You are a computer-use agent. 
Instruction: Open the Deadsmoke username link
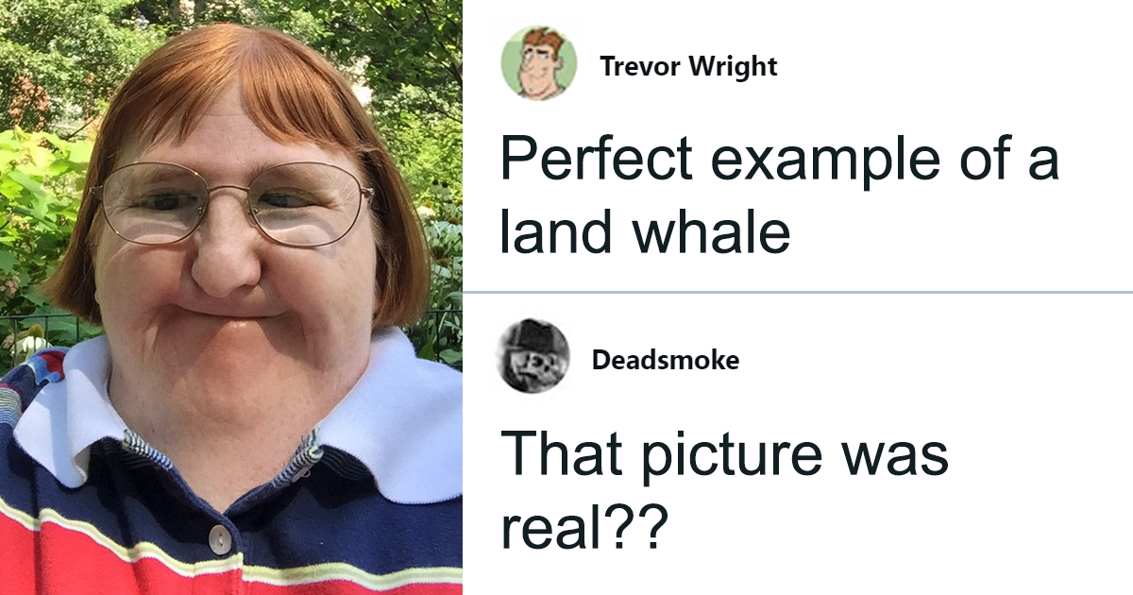(x=666, y=360)
